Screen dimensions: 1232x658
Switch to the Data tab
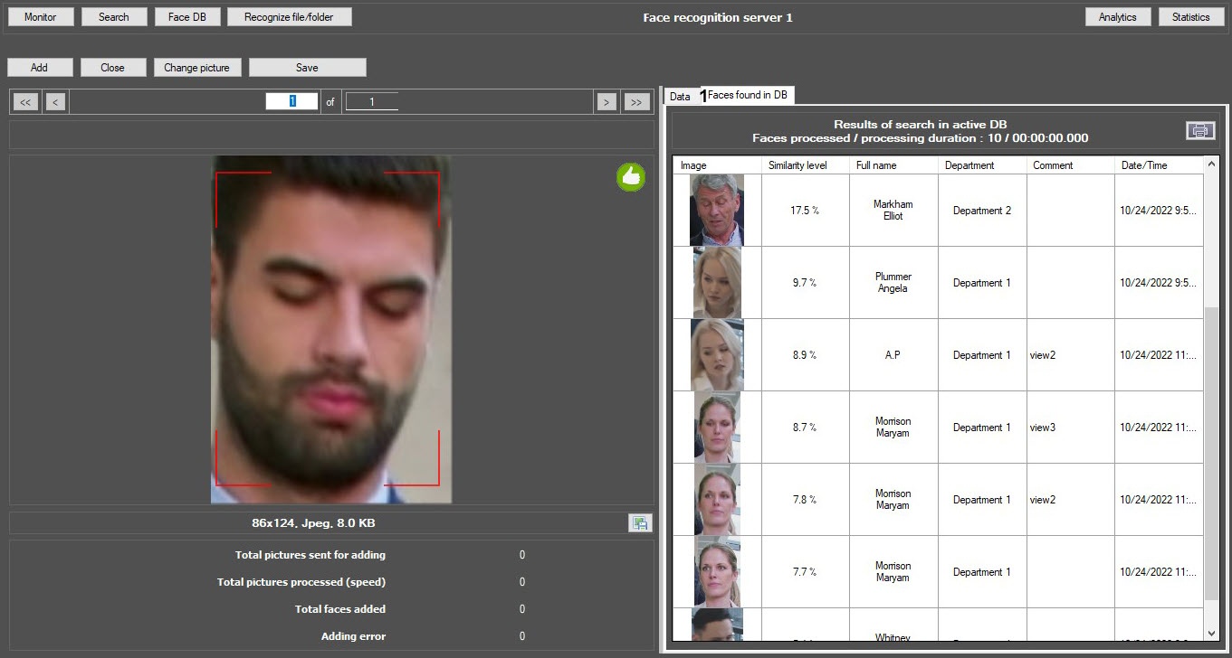(x=680, y=96)
